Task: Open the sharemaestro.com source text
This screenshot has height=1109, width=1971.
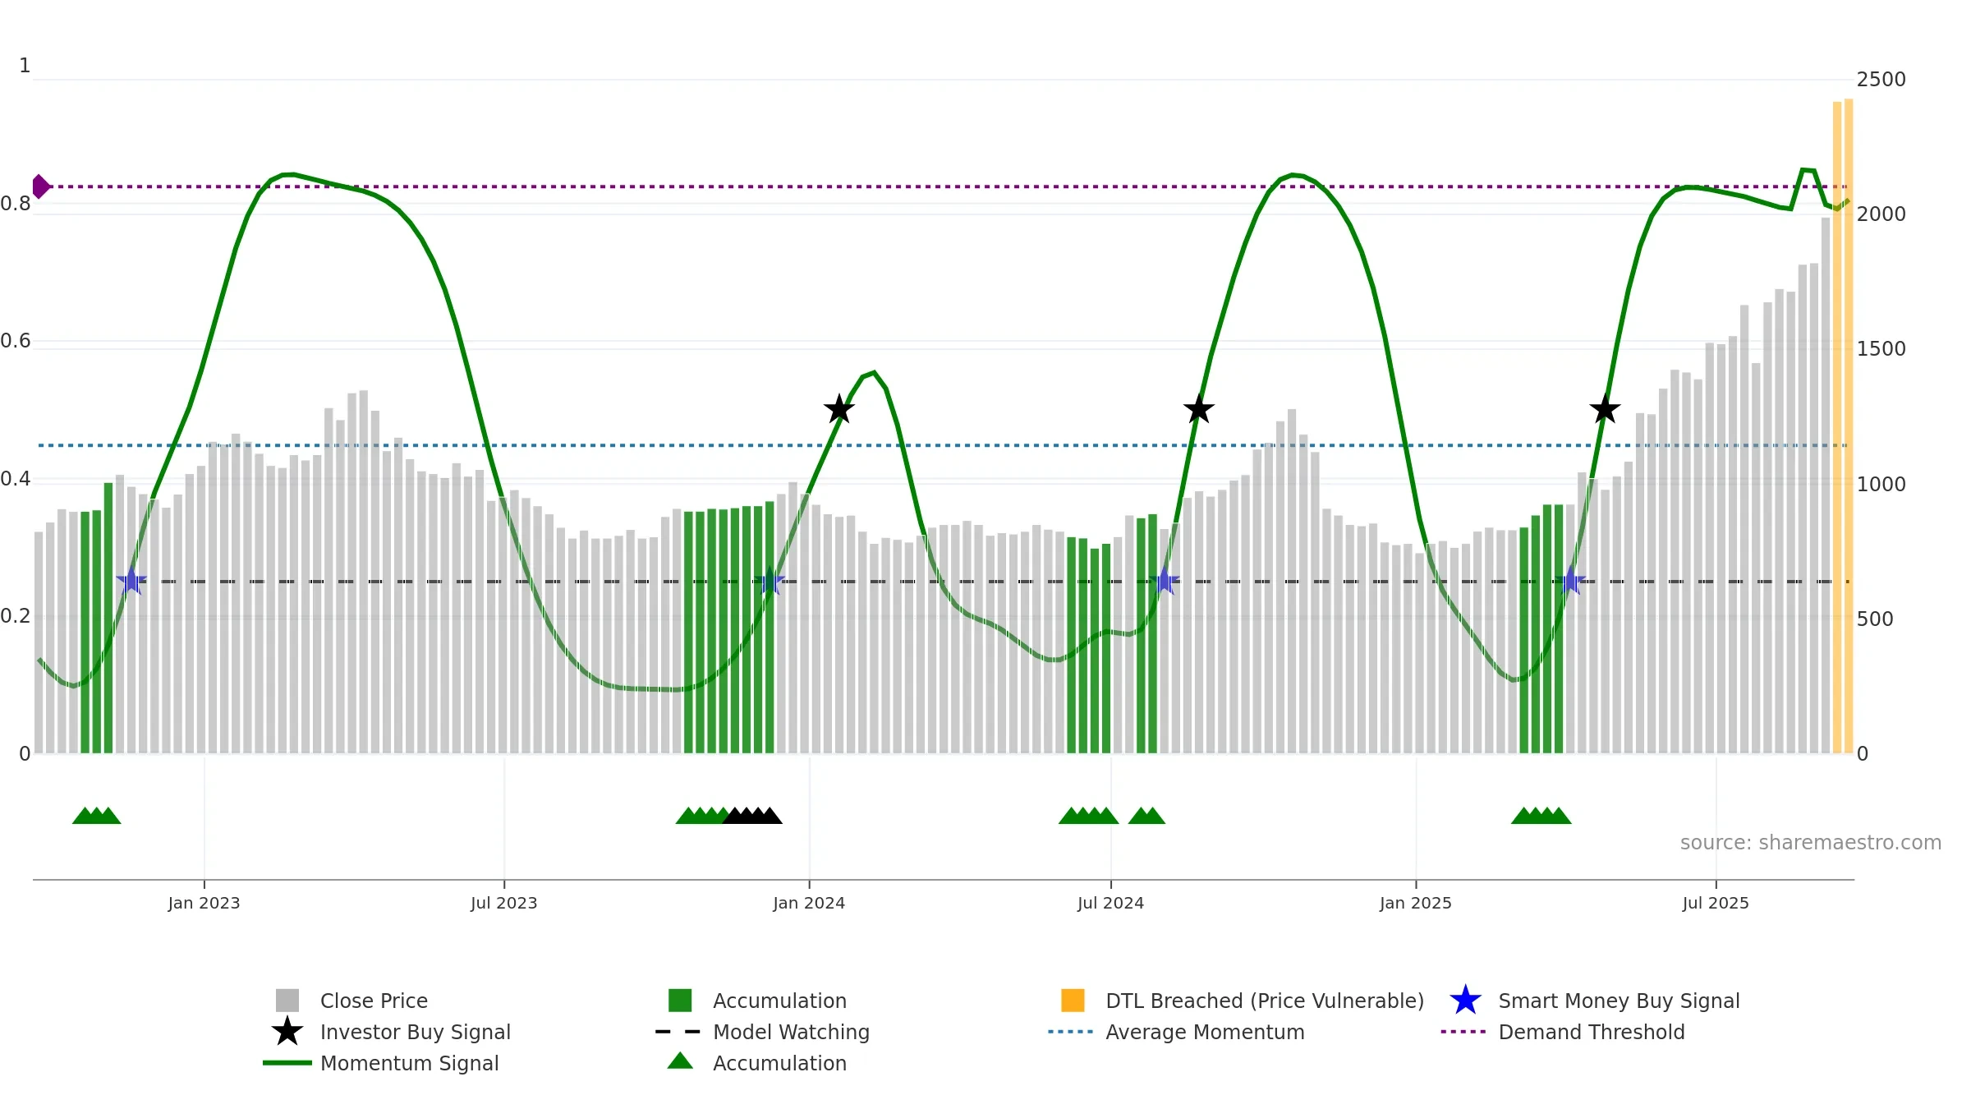Action: tap(1811, 843)
